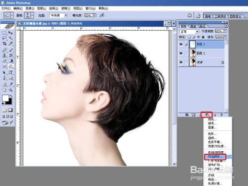Open the exposure slider arrow
Image resolution: width=248 pixels, height=186 pixels.
[94, 15]
